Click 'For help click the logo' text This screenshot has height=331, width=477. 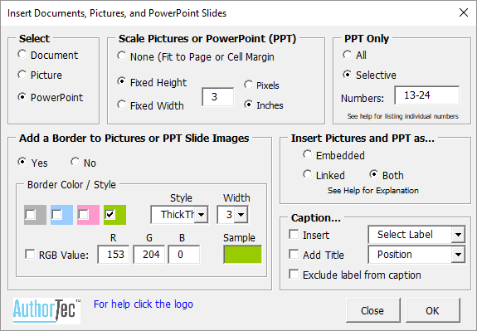pos(144,304)
